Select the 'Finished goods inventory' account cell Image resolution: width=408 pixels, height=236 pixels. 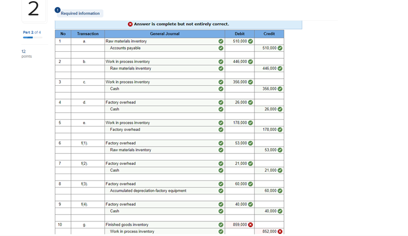tap(165, 225)
